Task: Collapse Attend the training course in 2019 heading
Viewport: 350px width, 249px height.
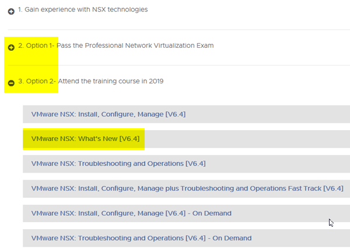Action: point(111,81)
